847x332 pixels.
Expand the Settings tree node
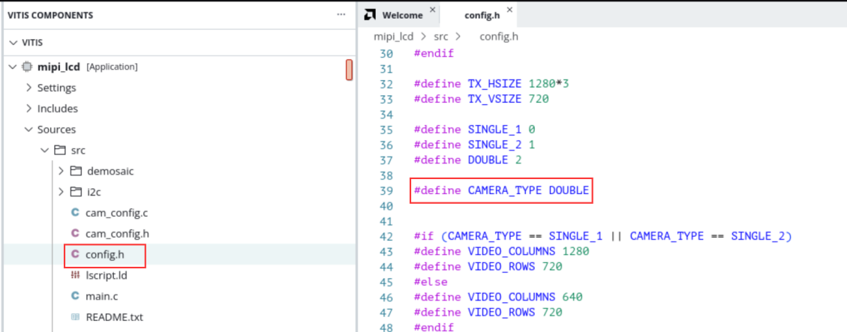29,88
